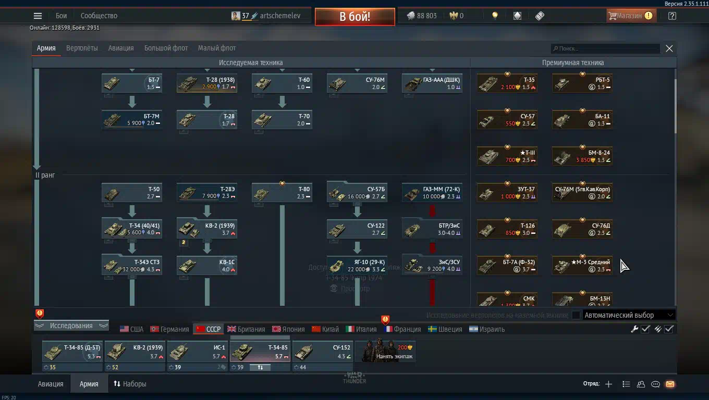
Task: Open the Наборы presets button
Action: tap(130, 384)
